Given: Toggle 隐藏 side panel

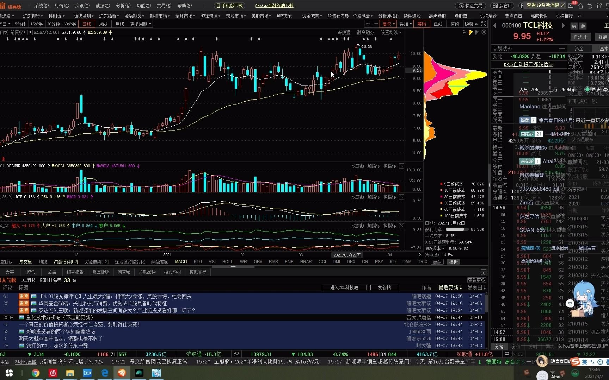Looking at the screenshot, I should 471,24.
